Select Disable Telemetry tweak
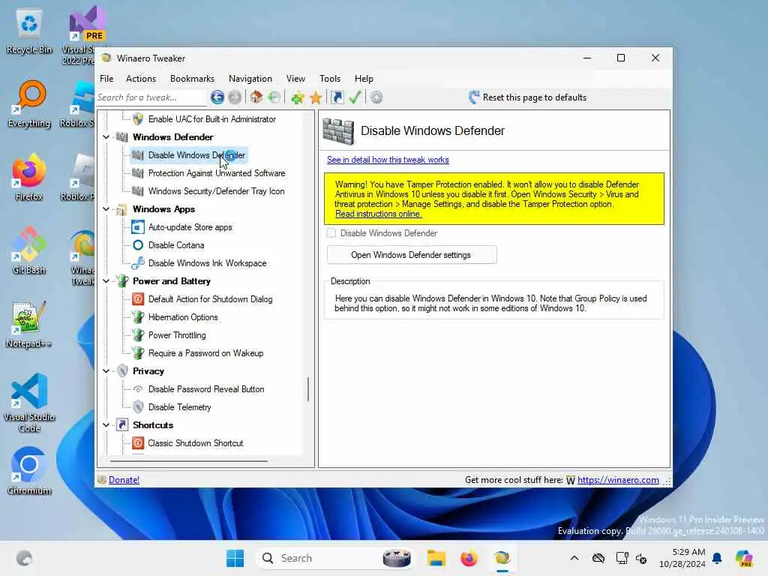The image size is (768, 576). coord(179,407)
